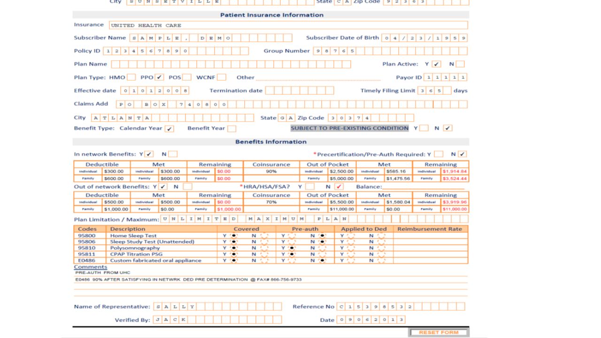Select Covered N for Sleep Study Test (Unattended)
Viewport: 601px width, 338px height.
[x=264, y=242]
